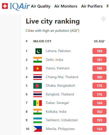Click the Senegal flag icon
The height and width of the screenshot is (135, 109).
(38, 103)
